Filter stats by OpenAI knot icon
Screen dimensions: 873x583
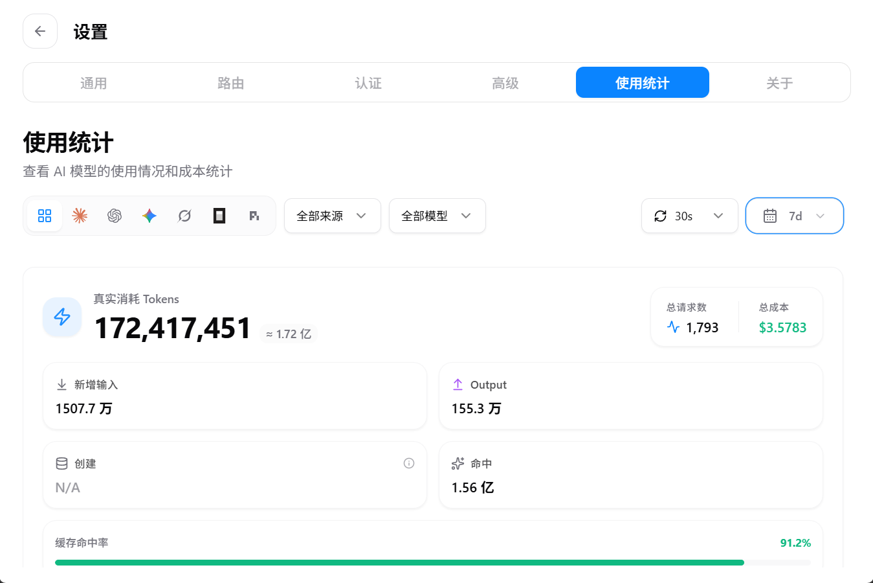point(115,216)
